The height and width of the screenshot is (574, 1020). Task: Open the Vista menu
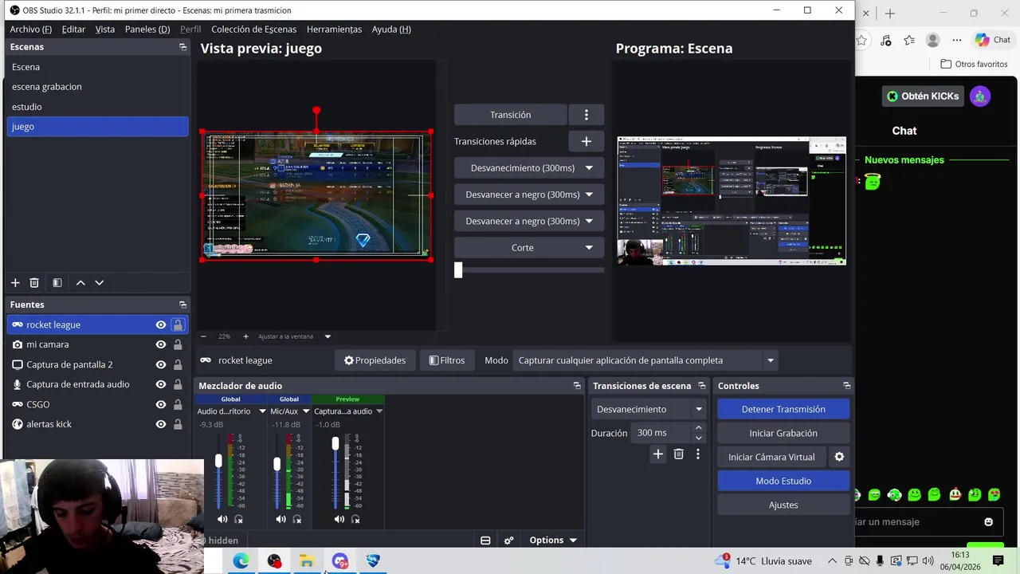coord(105,29)
